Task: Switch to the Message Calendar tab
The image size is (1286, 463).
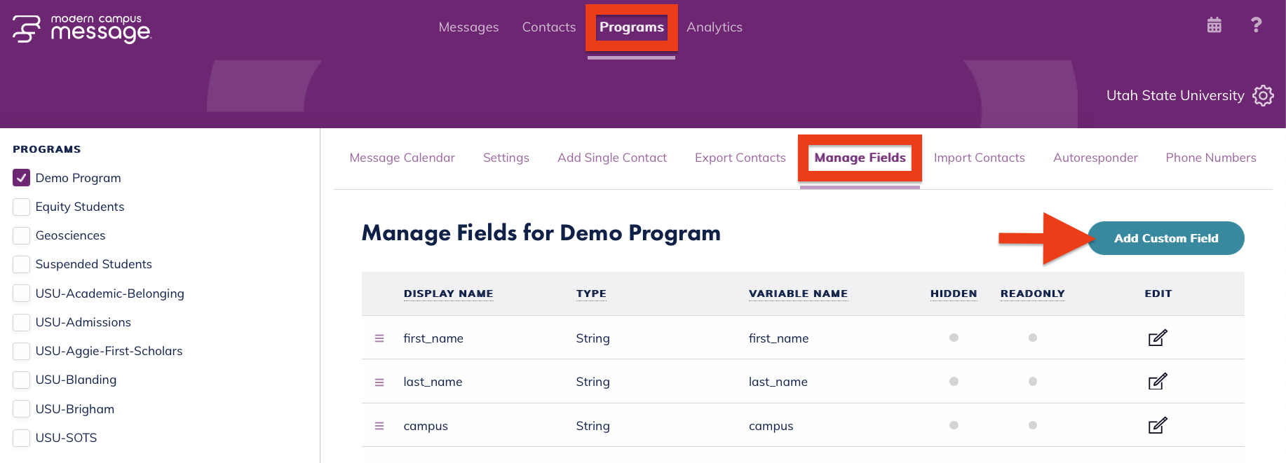Action: 402,158
